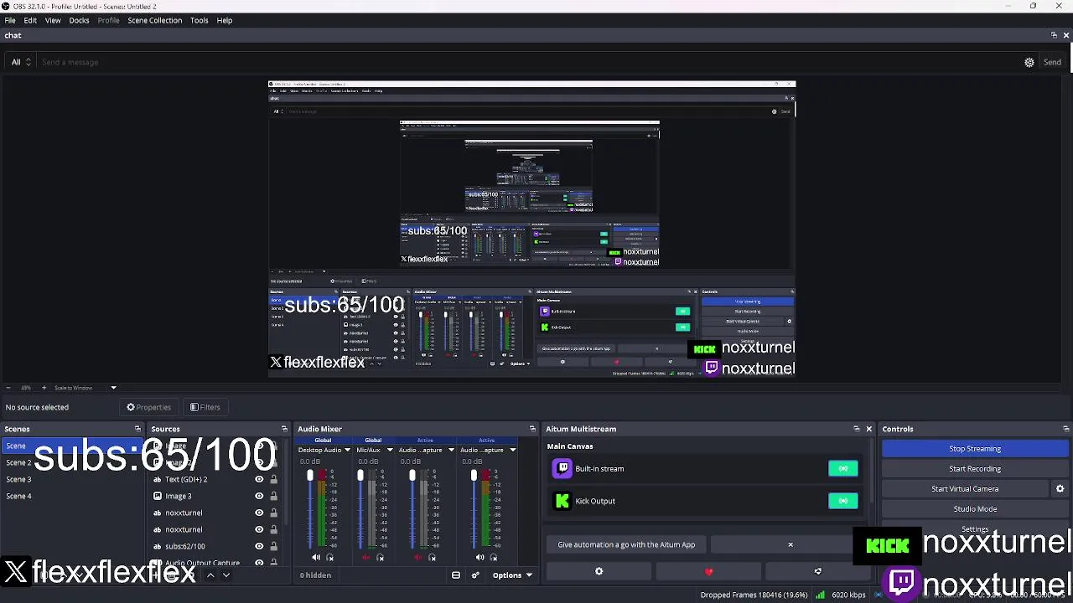Image resolution: width=1073 pixels, height=603 pixels.
Task: Hide the Text (GDI+) 2 source
Action: [259, 480]
